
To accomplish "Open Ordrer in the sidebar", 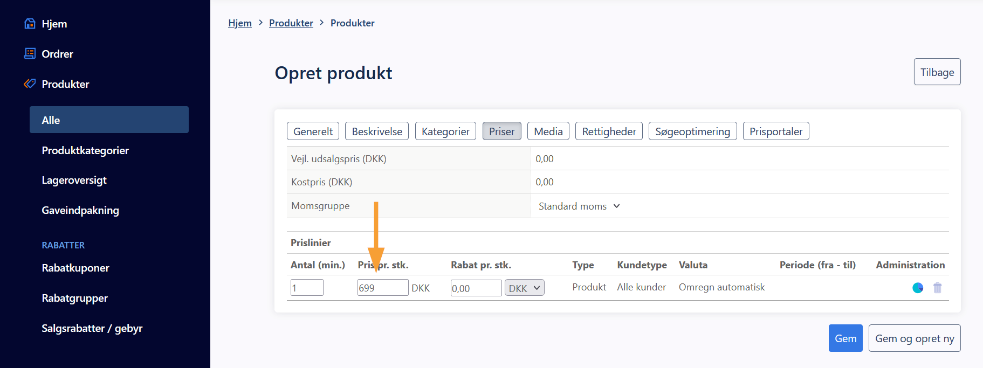I will 57,54.
